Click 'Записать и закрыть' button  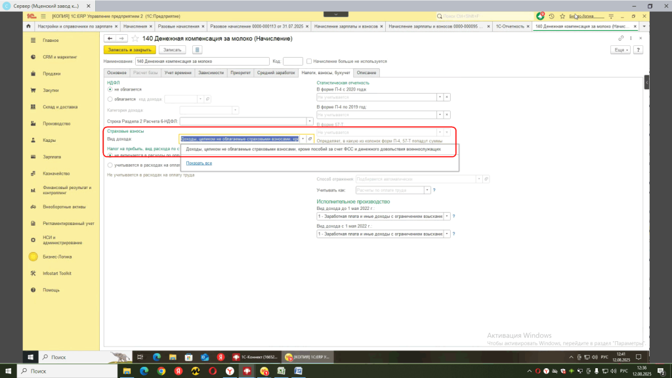point(129,50)
